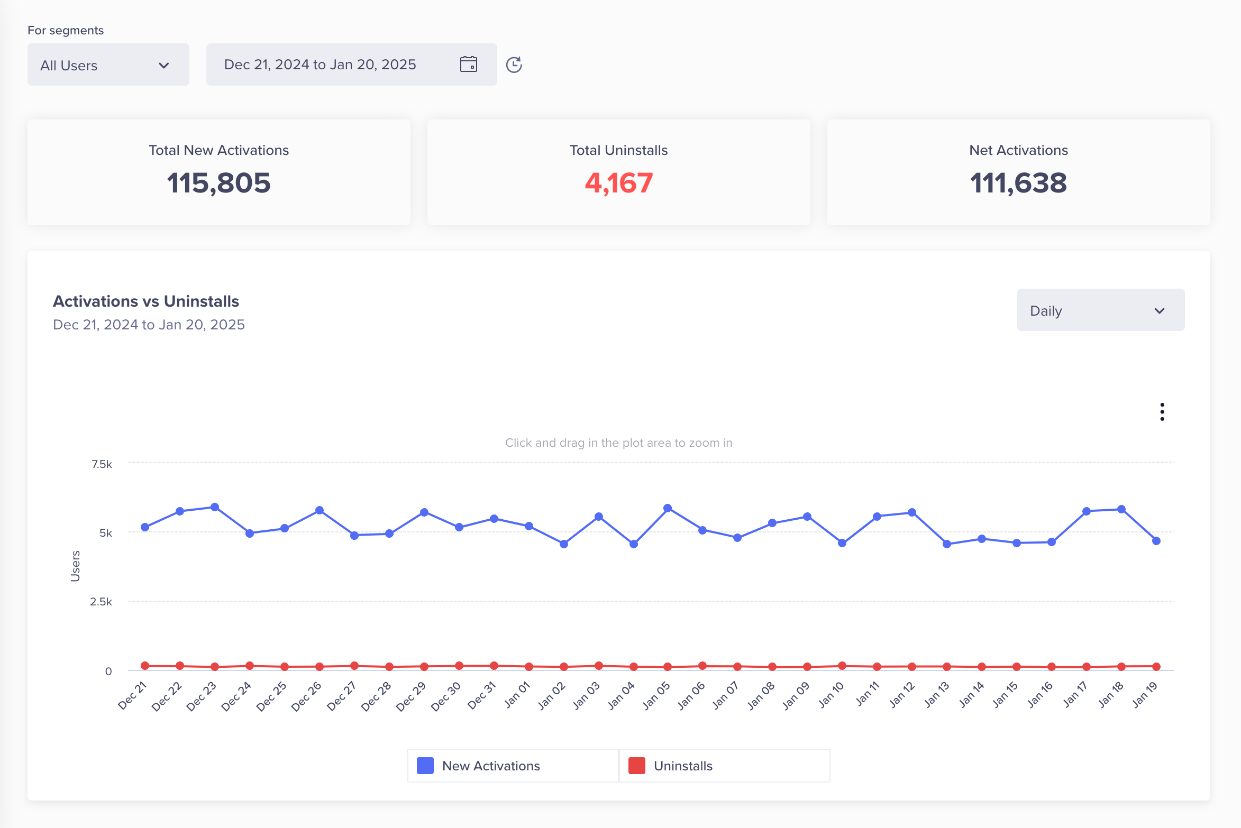Open the calendar picker icon
1241x828 pixels.
click(x=469, y=65)
